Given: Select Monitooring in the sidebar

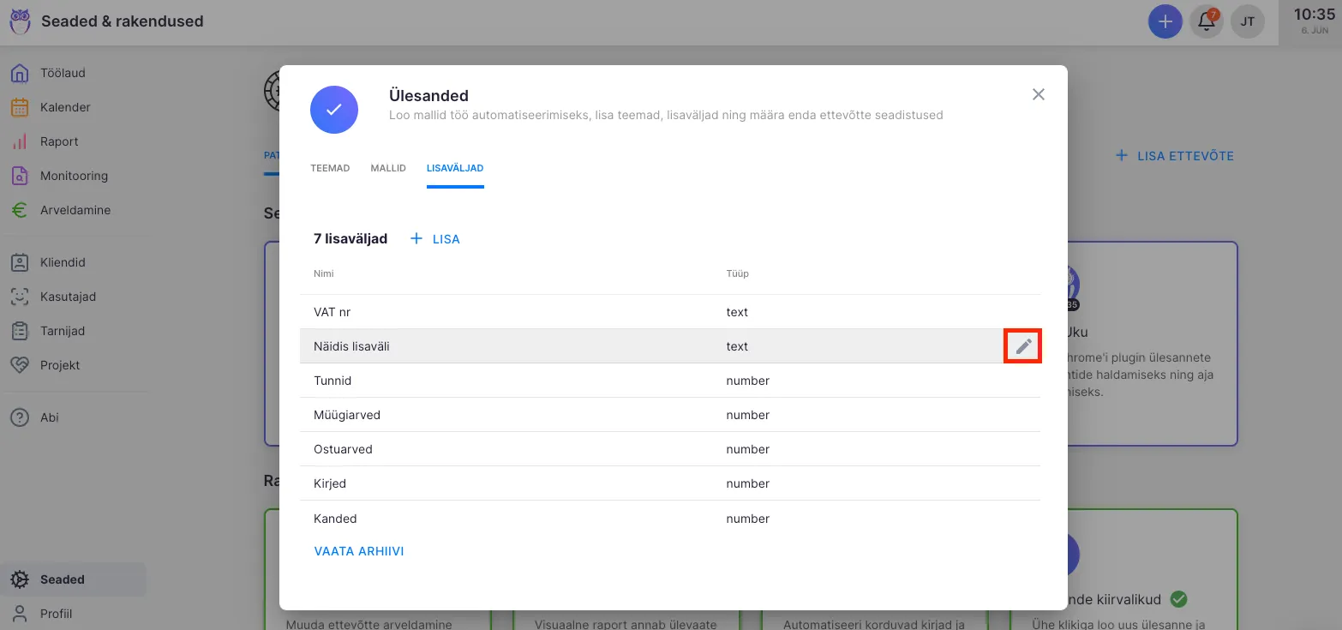Looking at the screenshot, I should (x=73, y=176).
